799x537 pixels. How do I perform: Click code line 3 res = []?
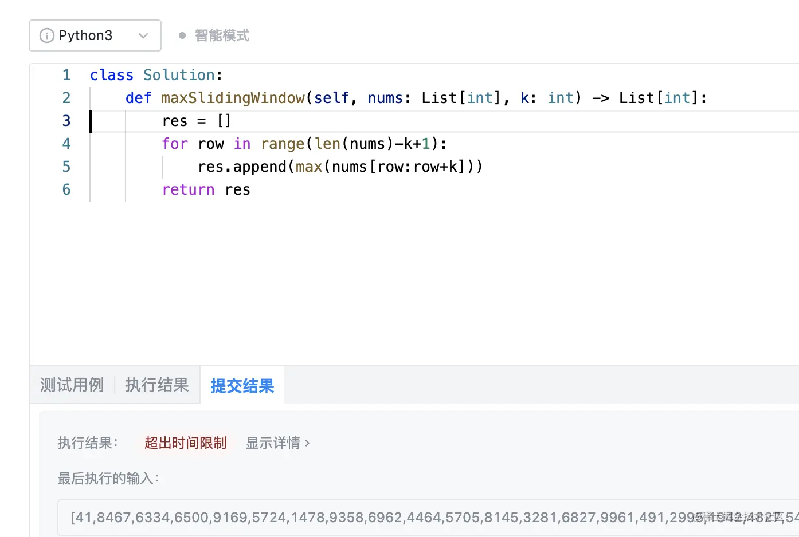[197, 121]
